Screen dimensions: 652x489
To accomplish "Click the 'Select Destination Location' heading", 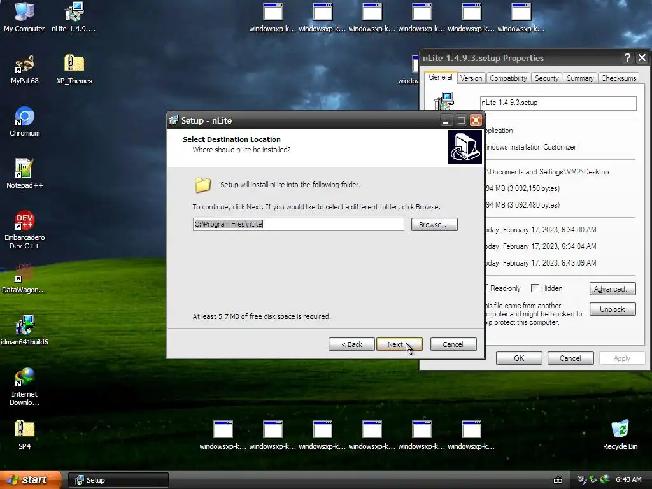I will pos(232,139).
